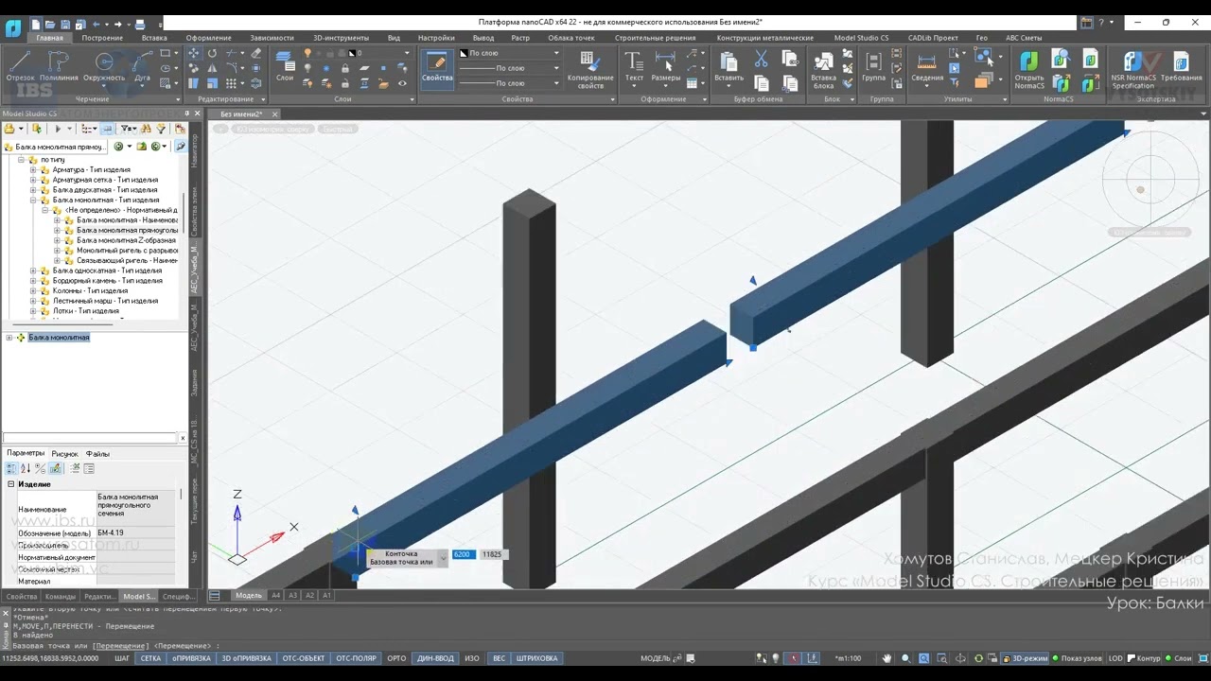The image size is (1211, 681).
Task: Click the ВЕС lineweight toggle
Action: pyautogui.click(x=499, y=658)
